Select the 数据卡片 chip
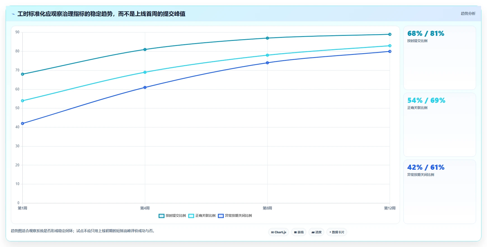This screenshot has height=247, width=487. pyautogui.click(x=337, y=232)
